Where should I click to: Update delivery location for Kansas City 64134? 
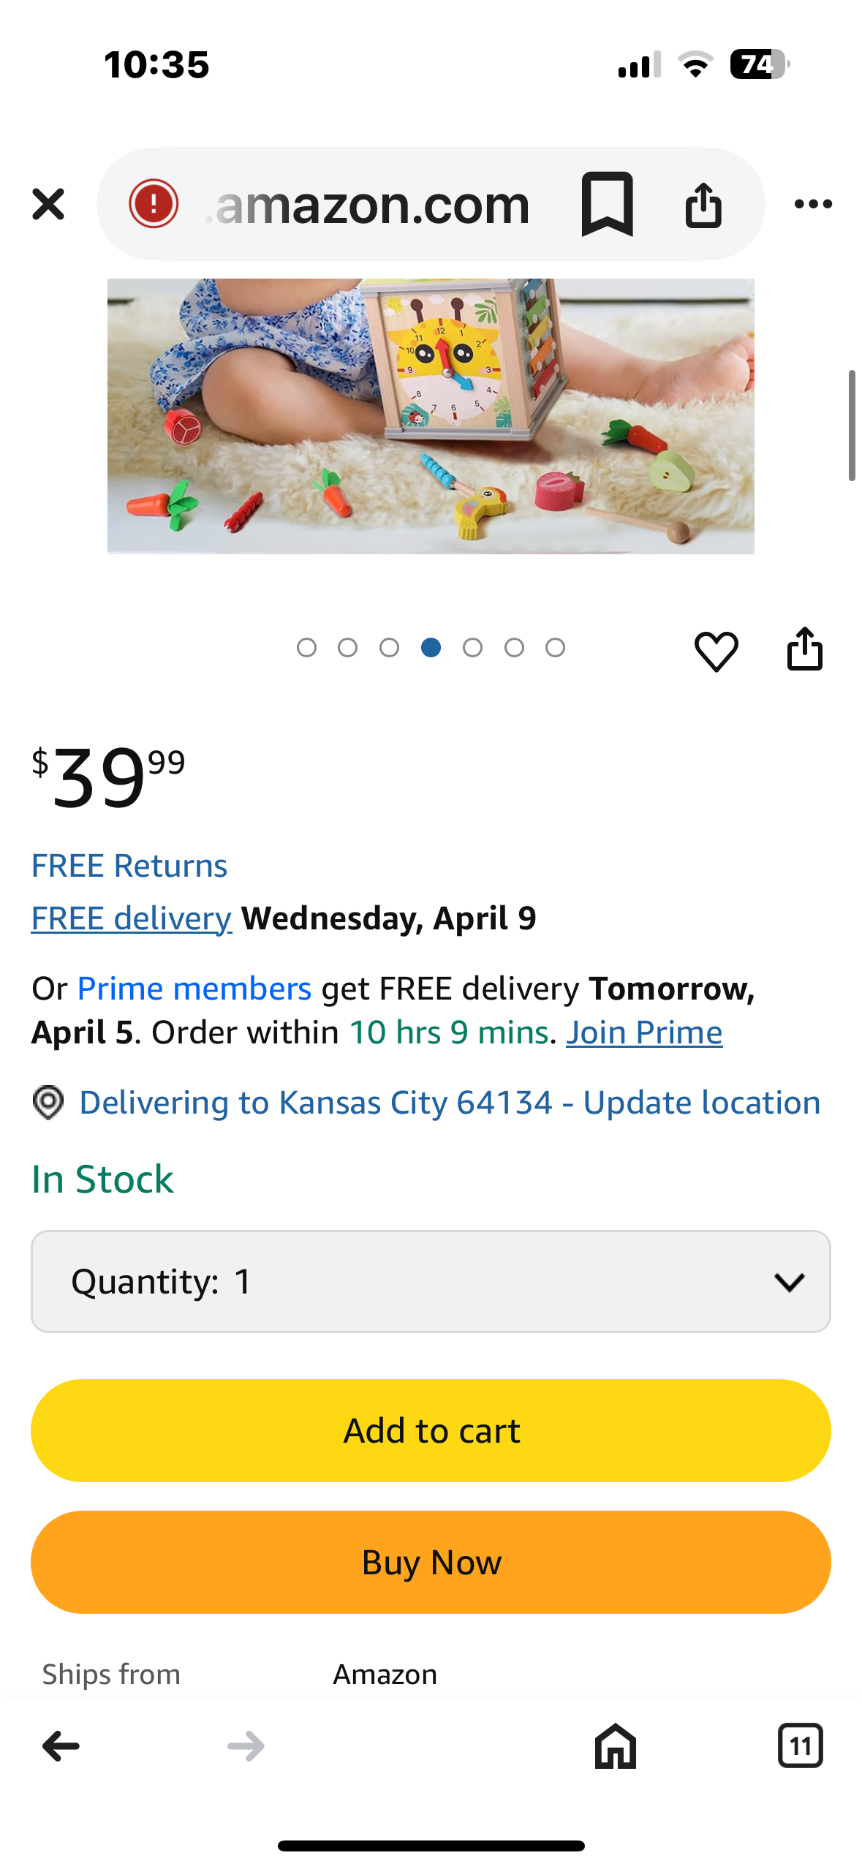tap(450, 1103)
